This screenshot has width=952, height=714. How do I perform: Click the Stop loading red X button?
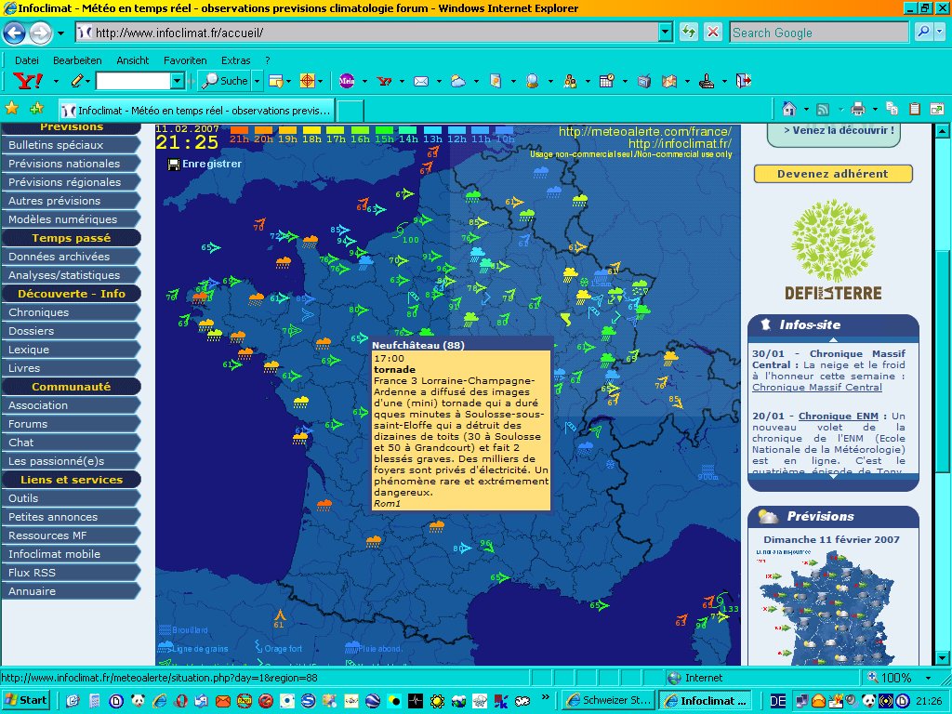713,33
